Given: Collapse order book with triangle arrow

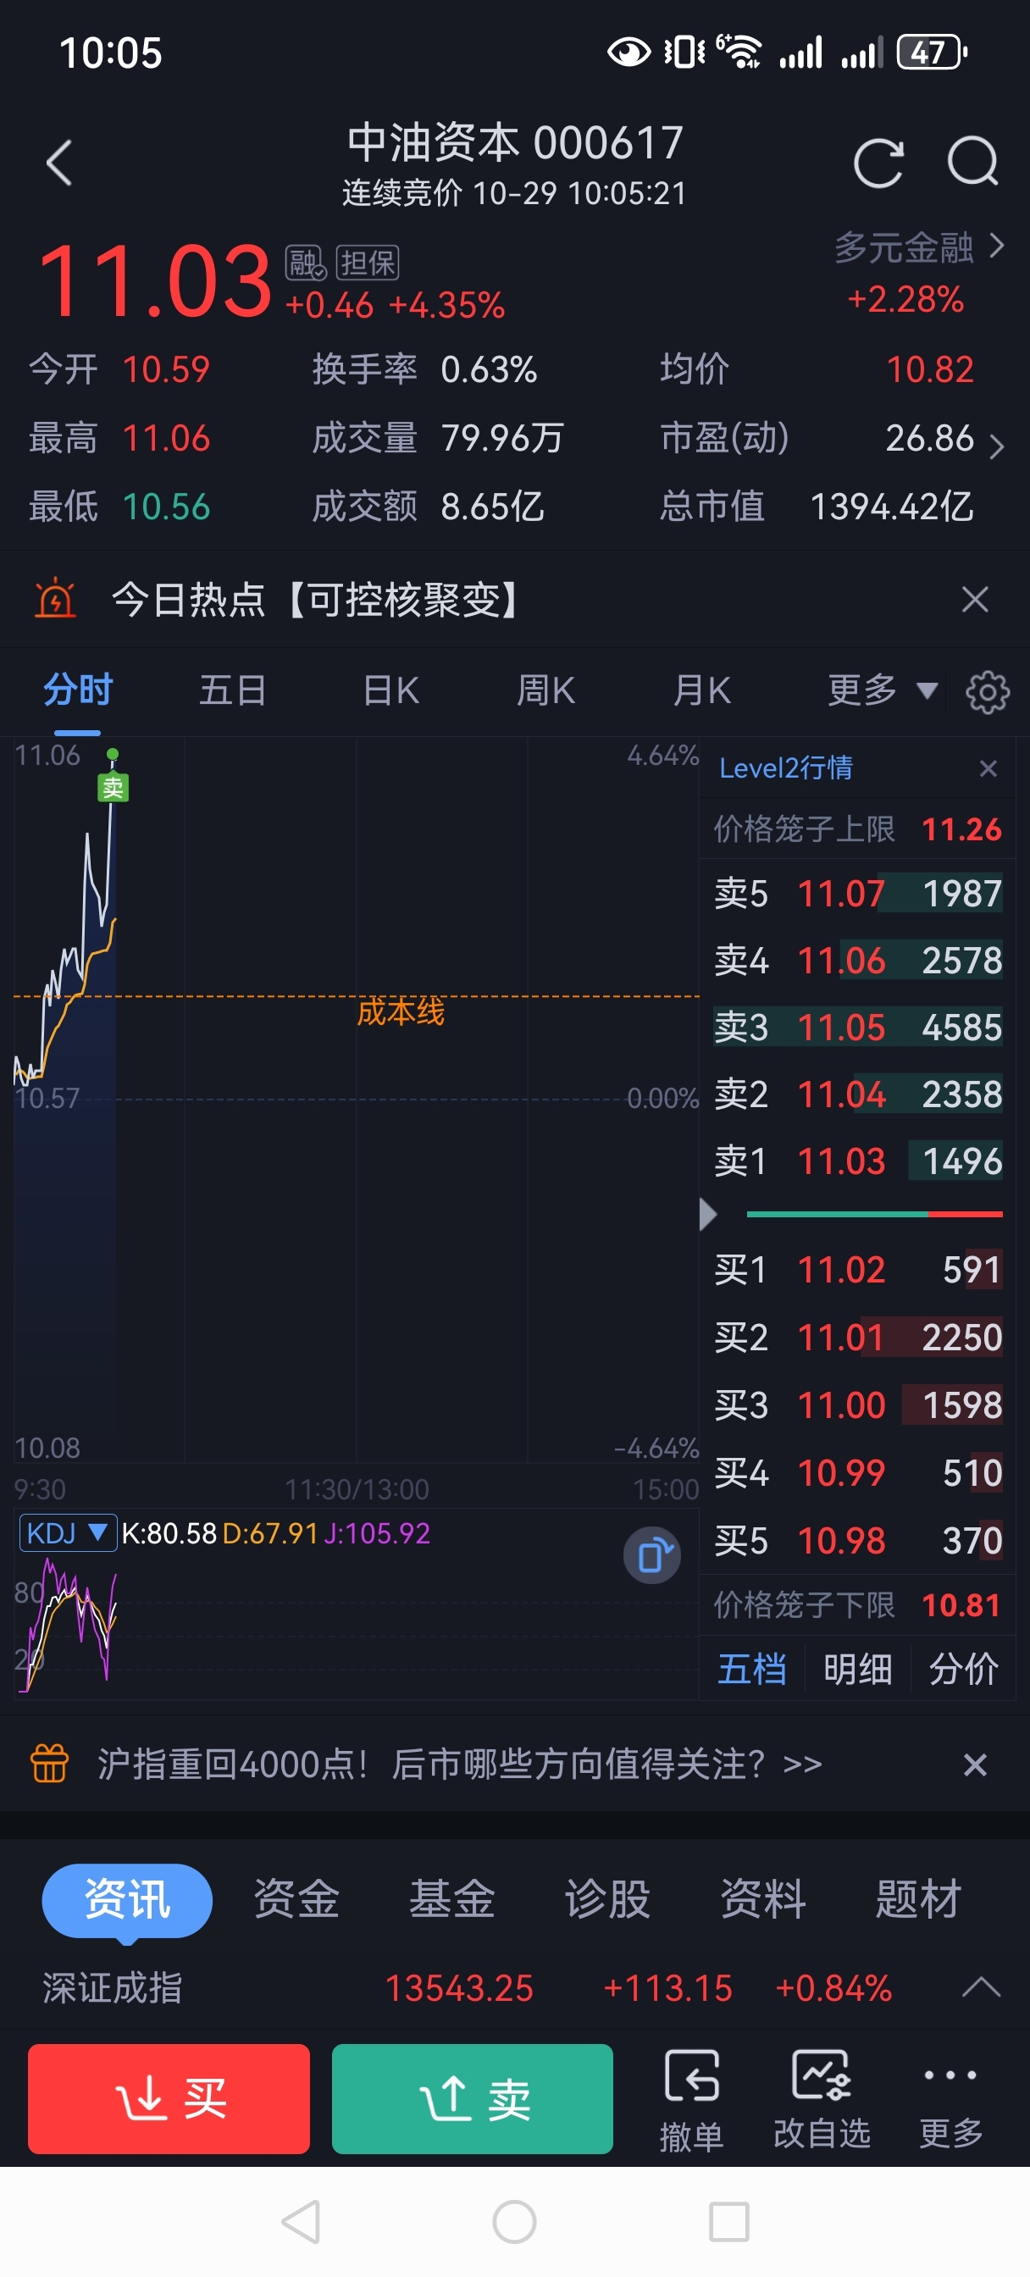Looking at the screenshot, I should (x=707, y=1215).
